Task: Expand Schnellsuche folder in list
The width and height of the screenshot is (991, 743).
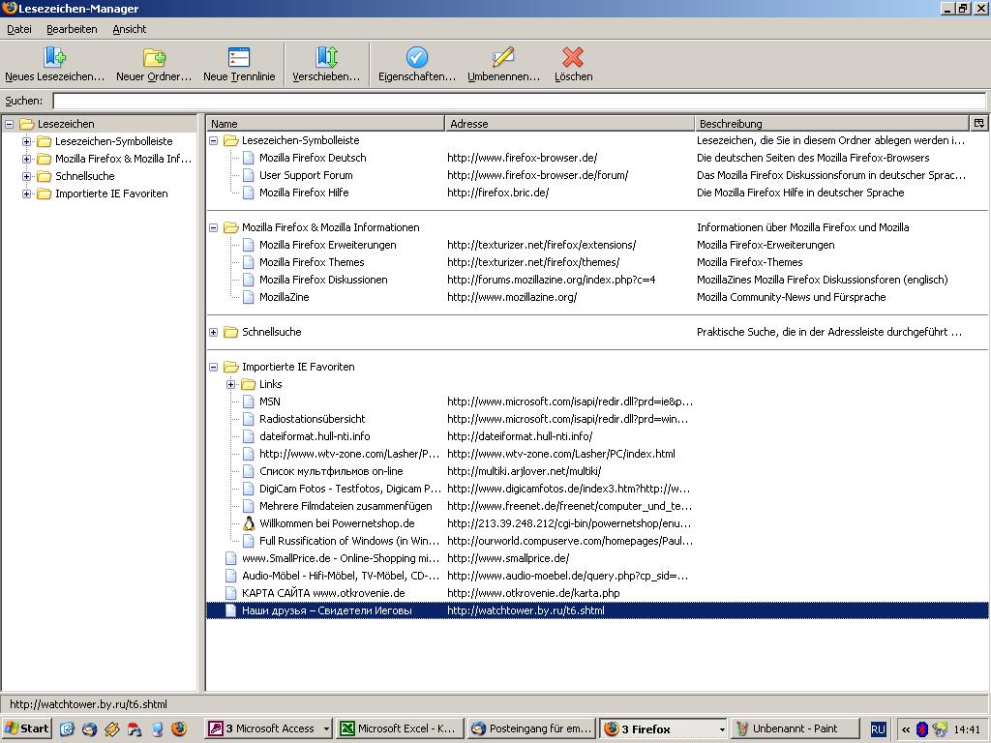Action: 214,332
